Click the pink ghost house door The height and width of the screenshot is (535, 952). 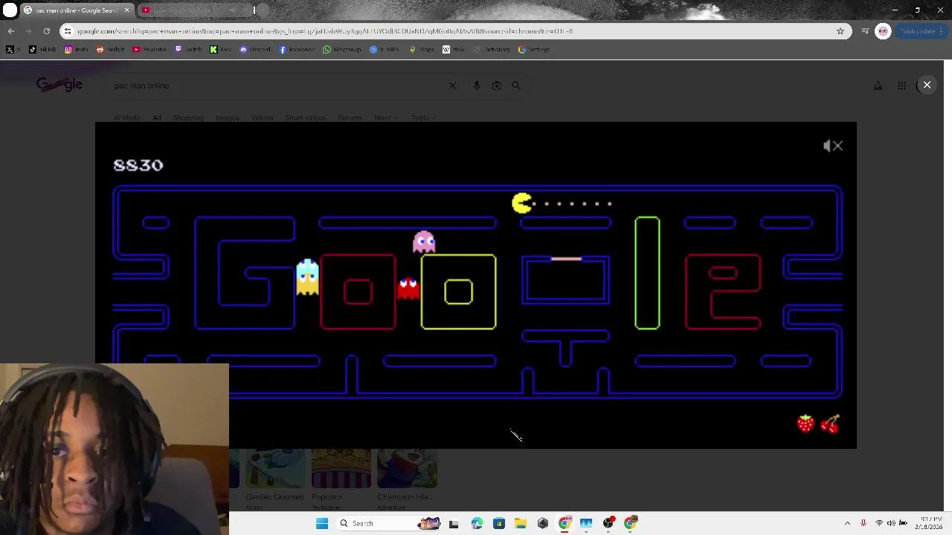pyautogui.click(x=566, y=259)
